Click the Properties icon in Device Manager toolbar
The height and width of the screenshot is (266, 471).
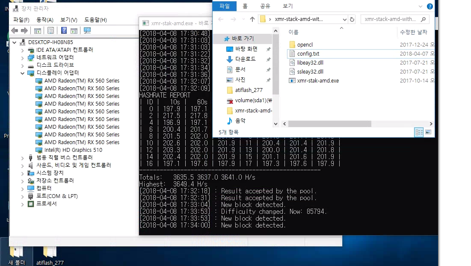tap(51, 31)
